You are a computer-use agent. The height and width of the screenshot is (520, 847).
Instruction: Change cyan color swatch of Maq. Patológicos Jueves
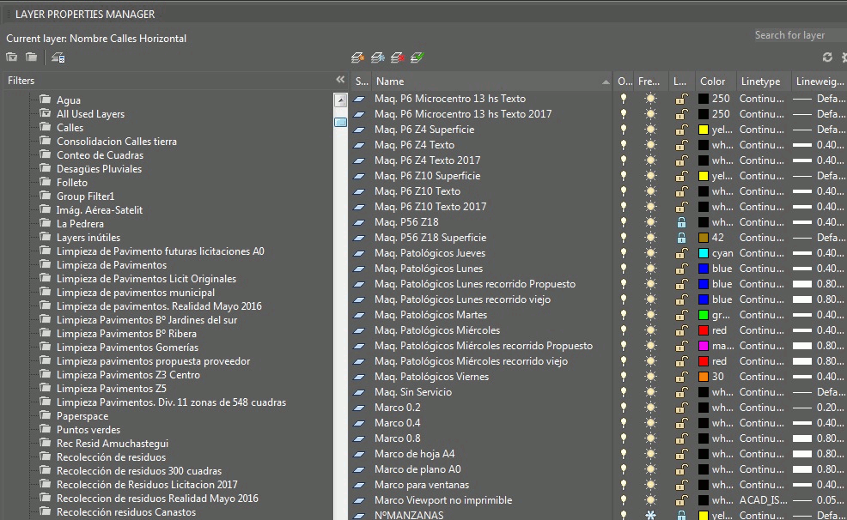(x=704, y=253)
